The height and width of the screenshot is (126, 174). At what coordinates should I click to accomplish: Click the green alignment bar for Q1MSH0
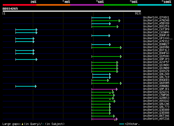pos(107,57)
